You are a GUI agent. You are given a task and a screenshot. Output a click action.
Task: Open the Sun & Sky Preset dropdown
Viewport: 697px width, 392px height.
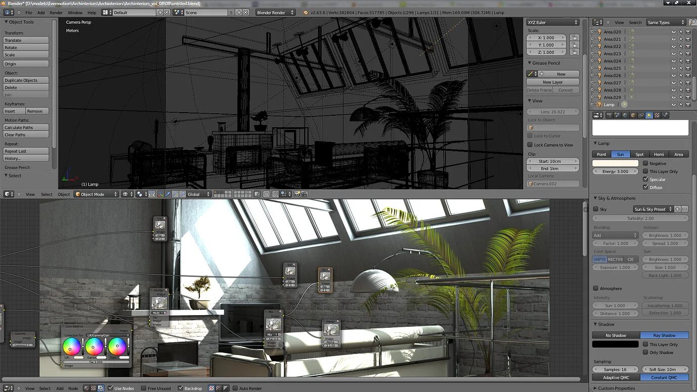point(652,209)
